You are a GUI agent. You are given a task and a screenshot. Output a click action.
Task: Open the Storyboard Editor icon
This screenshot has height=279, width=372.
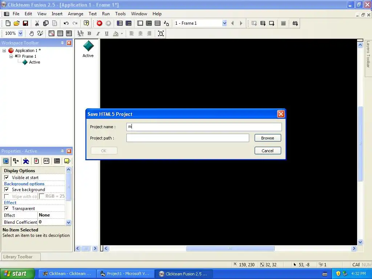click(120, 23)
